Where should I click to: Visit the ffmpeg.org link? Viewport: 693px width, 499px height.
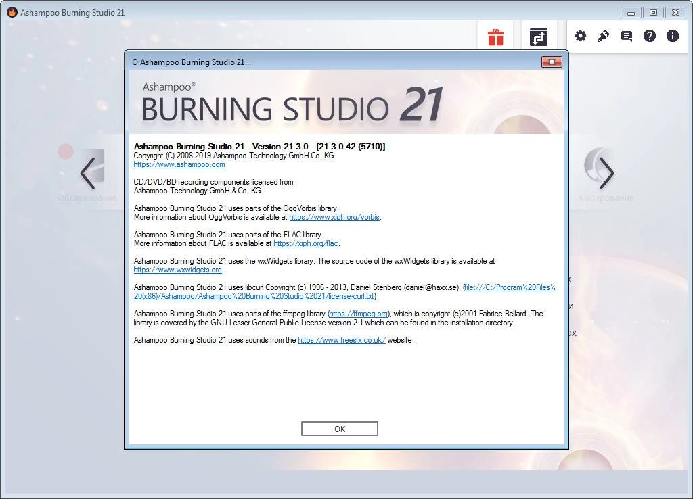tap(359, 314)
